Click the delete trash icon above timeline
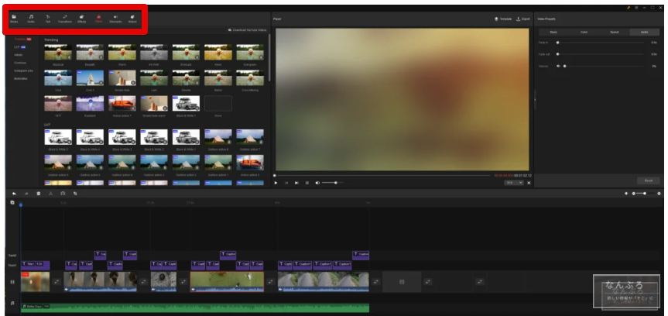The image size is (668, 316). point(38,193)
